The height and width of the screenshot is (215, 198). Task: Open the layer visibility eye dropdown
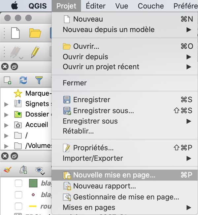pyautogui.click(x=40, y=170)
